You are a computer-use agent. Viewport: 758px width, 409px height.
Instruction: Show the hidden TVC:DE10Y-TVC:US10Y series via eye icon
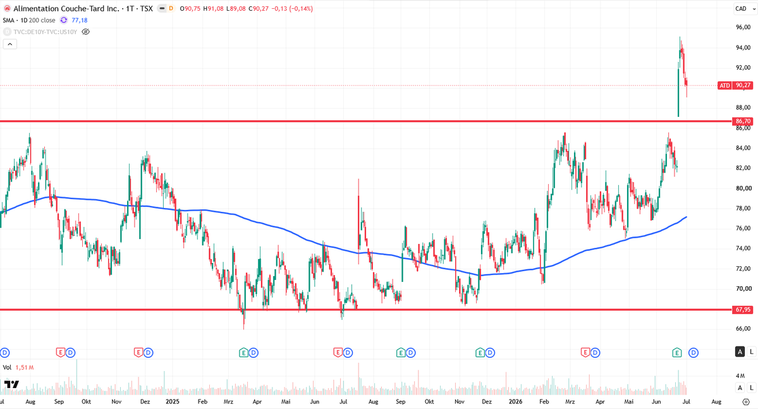pyautogui.click(x=85, y=32)
